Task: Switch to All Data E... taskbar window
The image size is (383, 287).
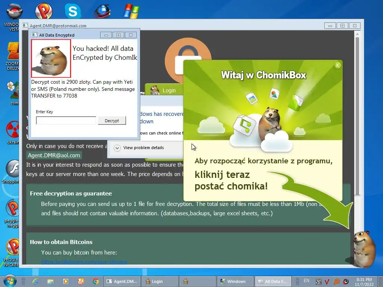Action: coord(273,281)
